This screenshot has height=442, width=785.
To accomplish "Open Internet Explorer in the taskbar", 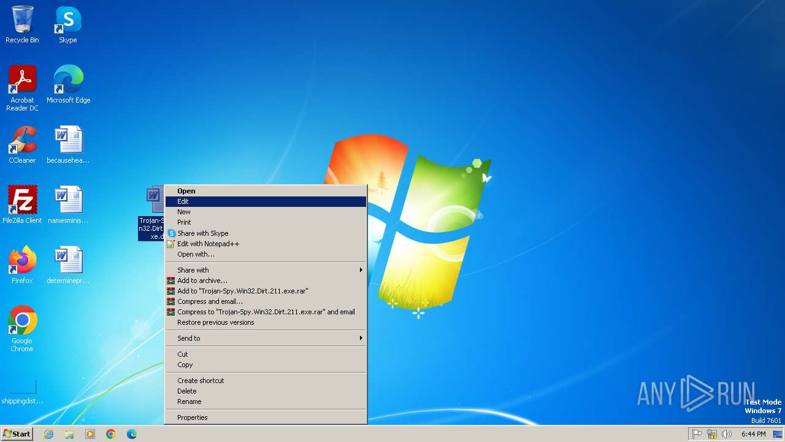I will click(48, 434).
